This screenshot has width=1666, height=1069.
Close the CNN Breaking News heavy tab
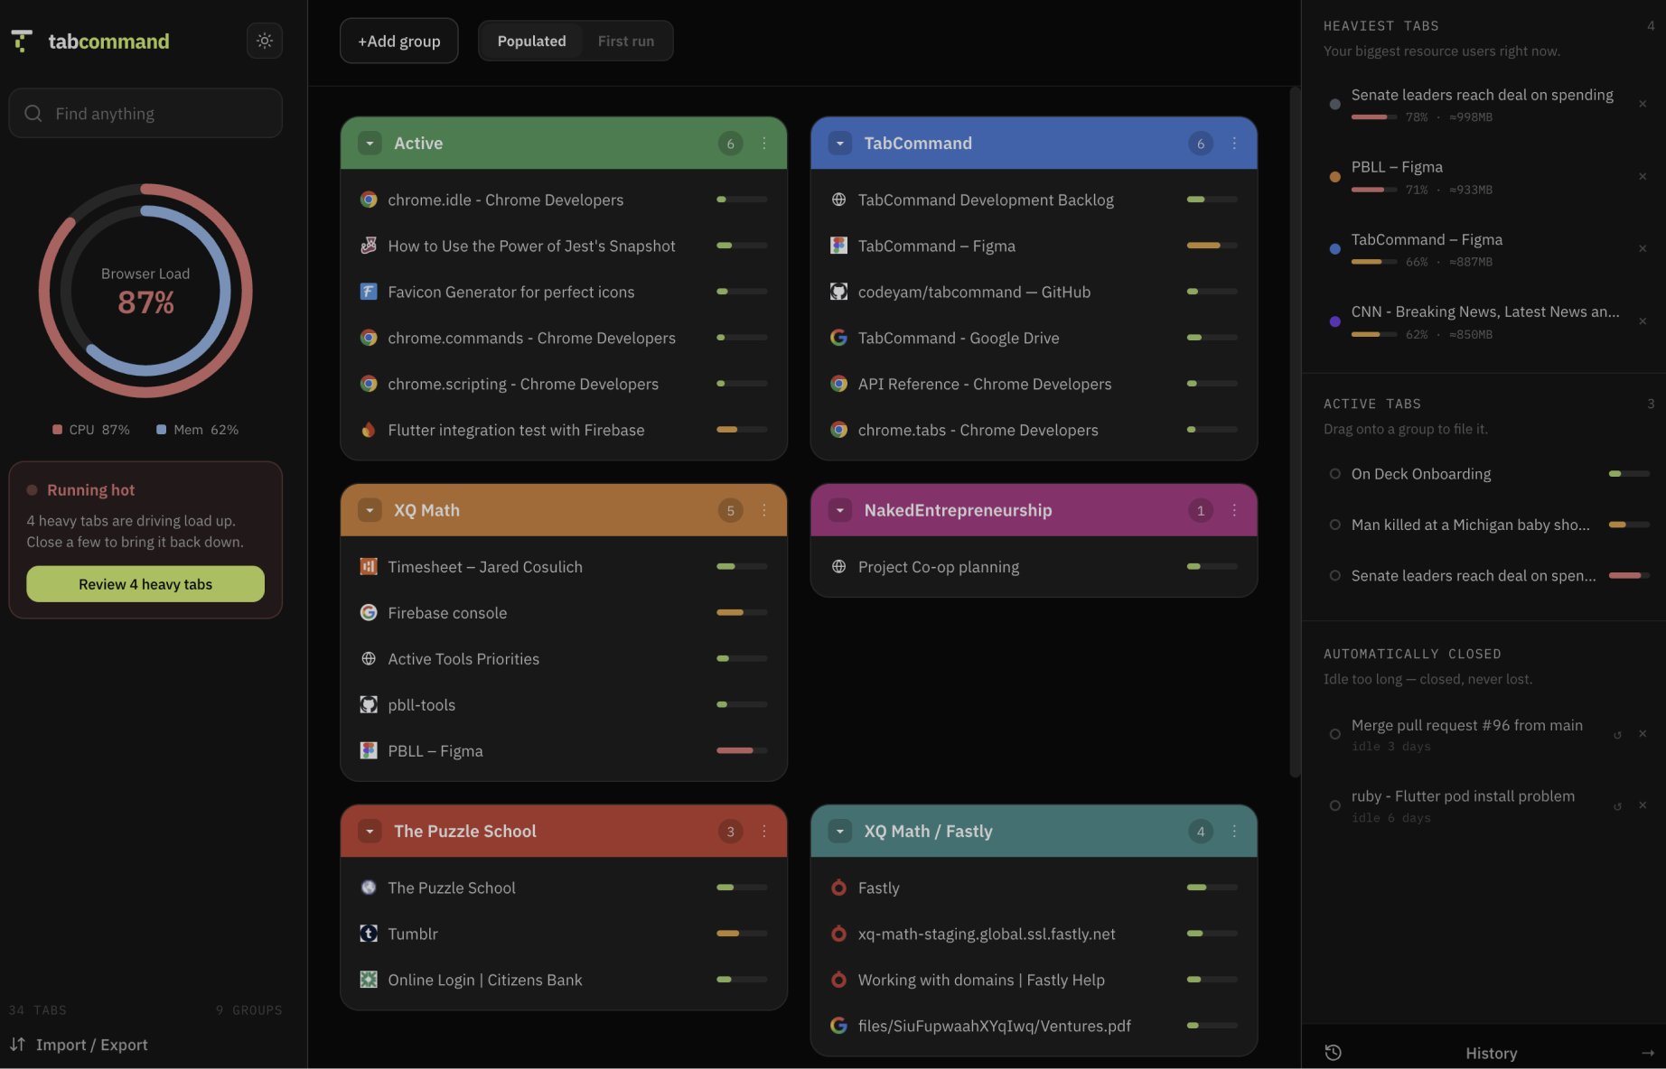(x=1643, y=321)
